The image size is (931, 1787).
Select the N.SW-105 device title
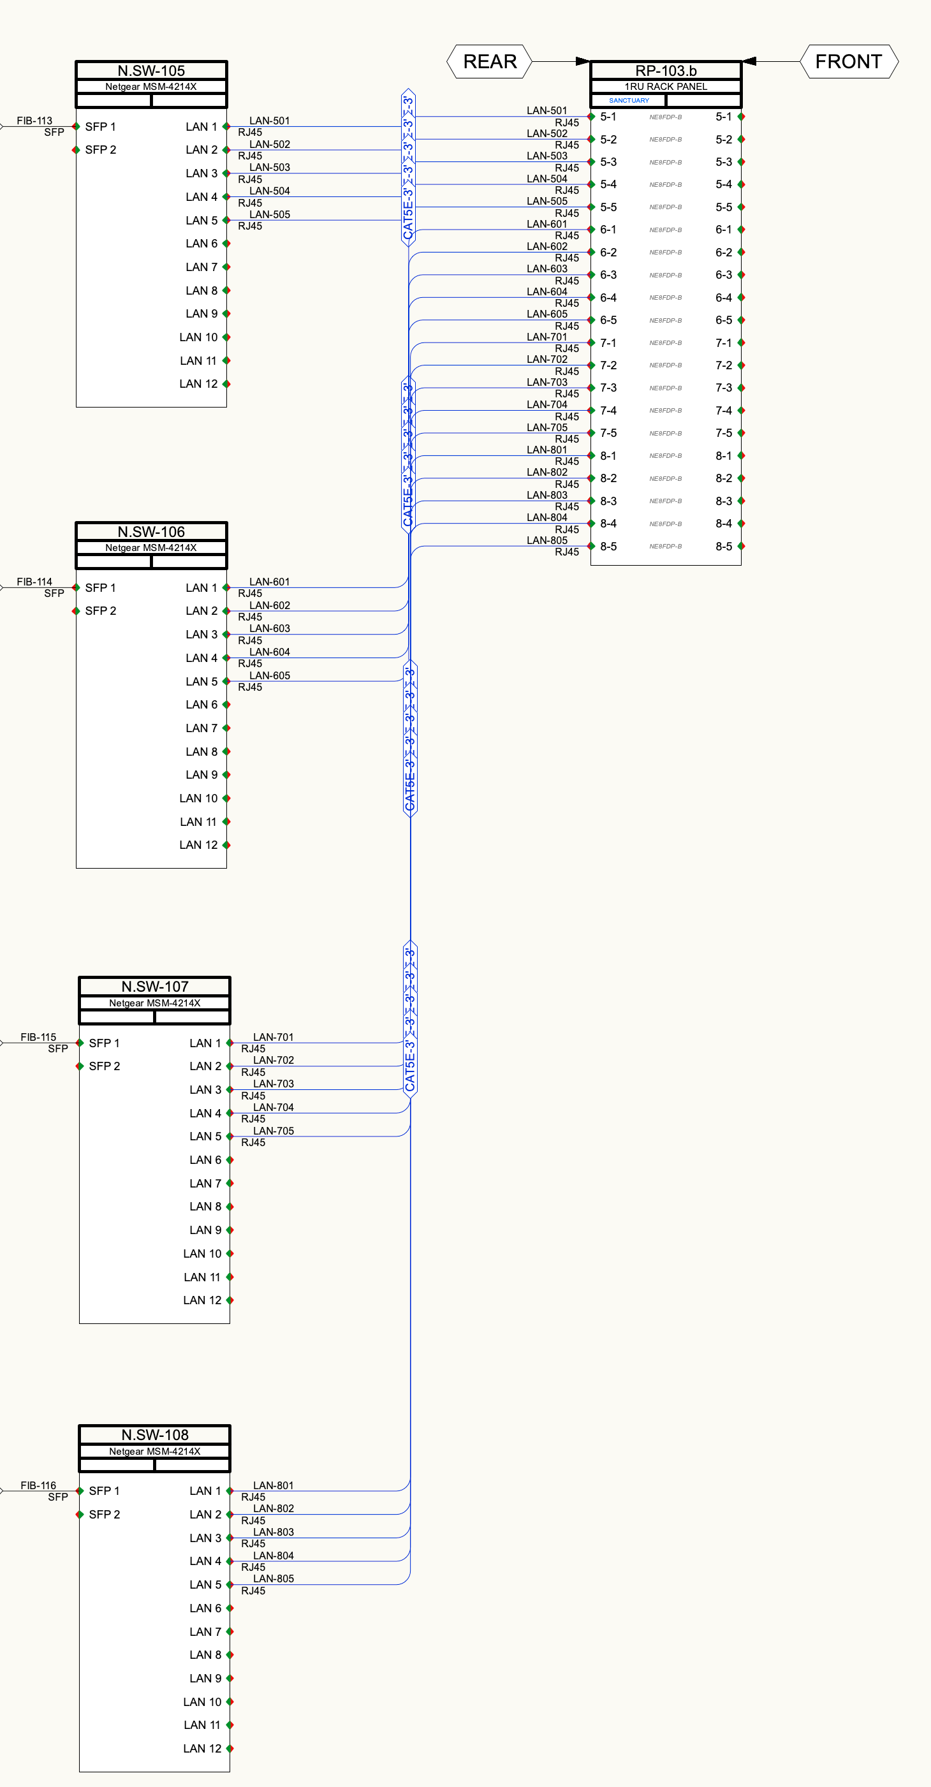pyautogui.click(x=151, y=71)
